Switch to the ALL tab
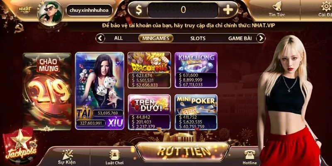The image size is (332, 166). pyautogui.click(x=118, y=38)
